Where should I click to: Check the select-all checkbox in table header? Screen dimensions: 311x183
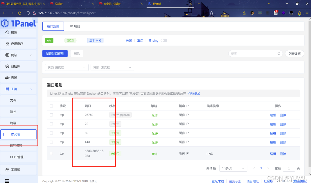coord(51,106)
